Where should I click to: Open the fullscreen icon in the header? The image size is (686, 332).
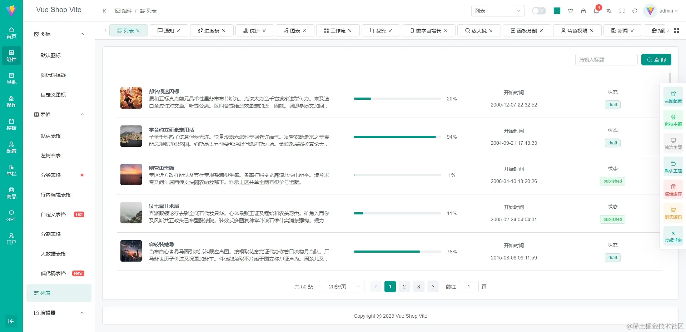(x=622, y=11)
